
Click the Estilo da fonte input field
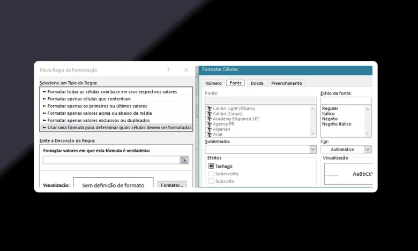346,100
